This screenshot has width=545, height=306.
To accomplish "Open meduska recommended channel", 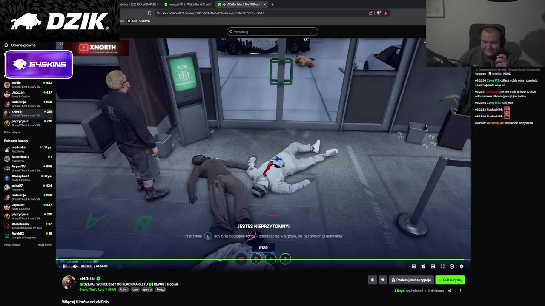I will click(28, 149).
